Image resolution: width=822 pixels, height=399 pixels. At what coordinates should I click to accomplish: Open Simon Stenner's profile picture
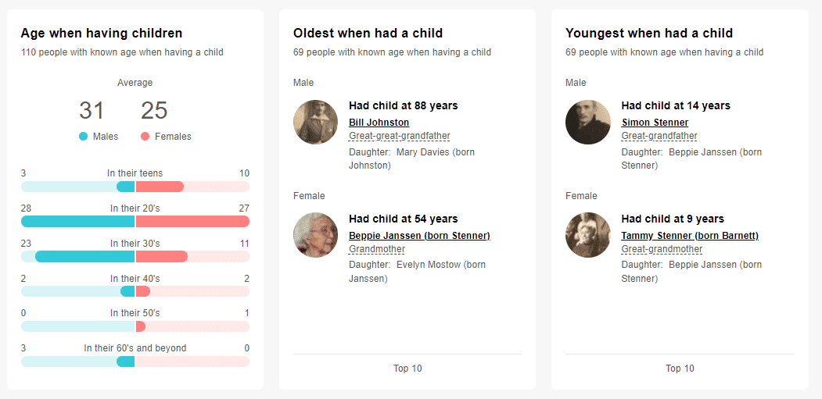point(587,122)
